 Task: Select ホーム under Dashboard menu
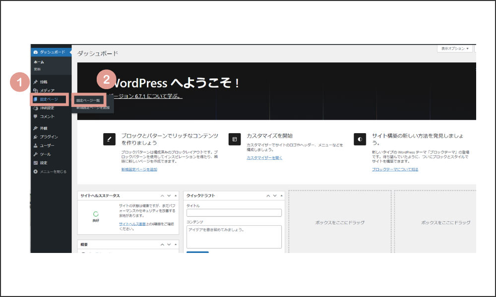(x=39, y=62)
